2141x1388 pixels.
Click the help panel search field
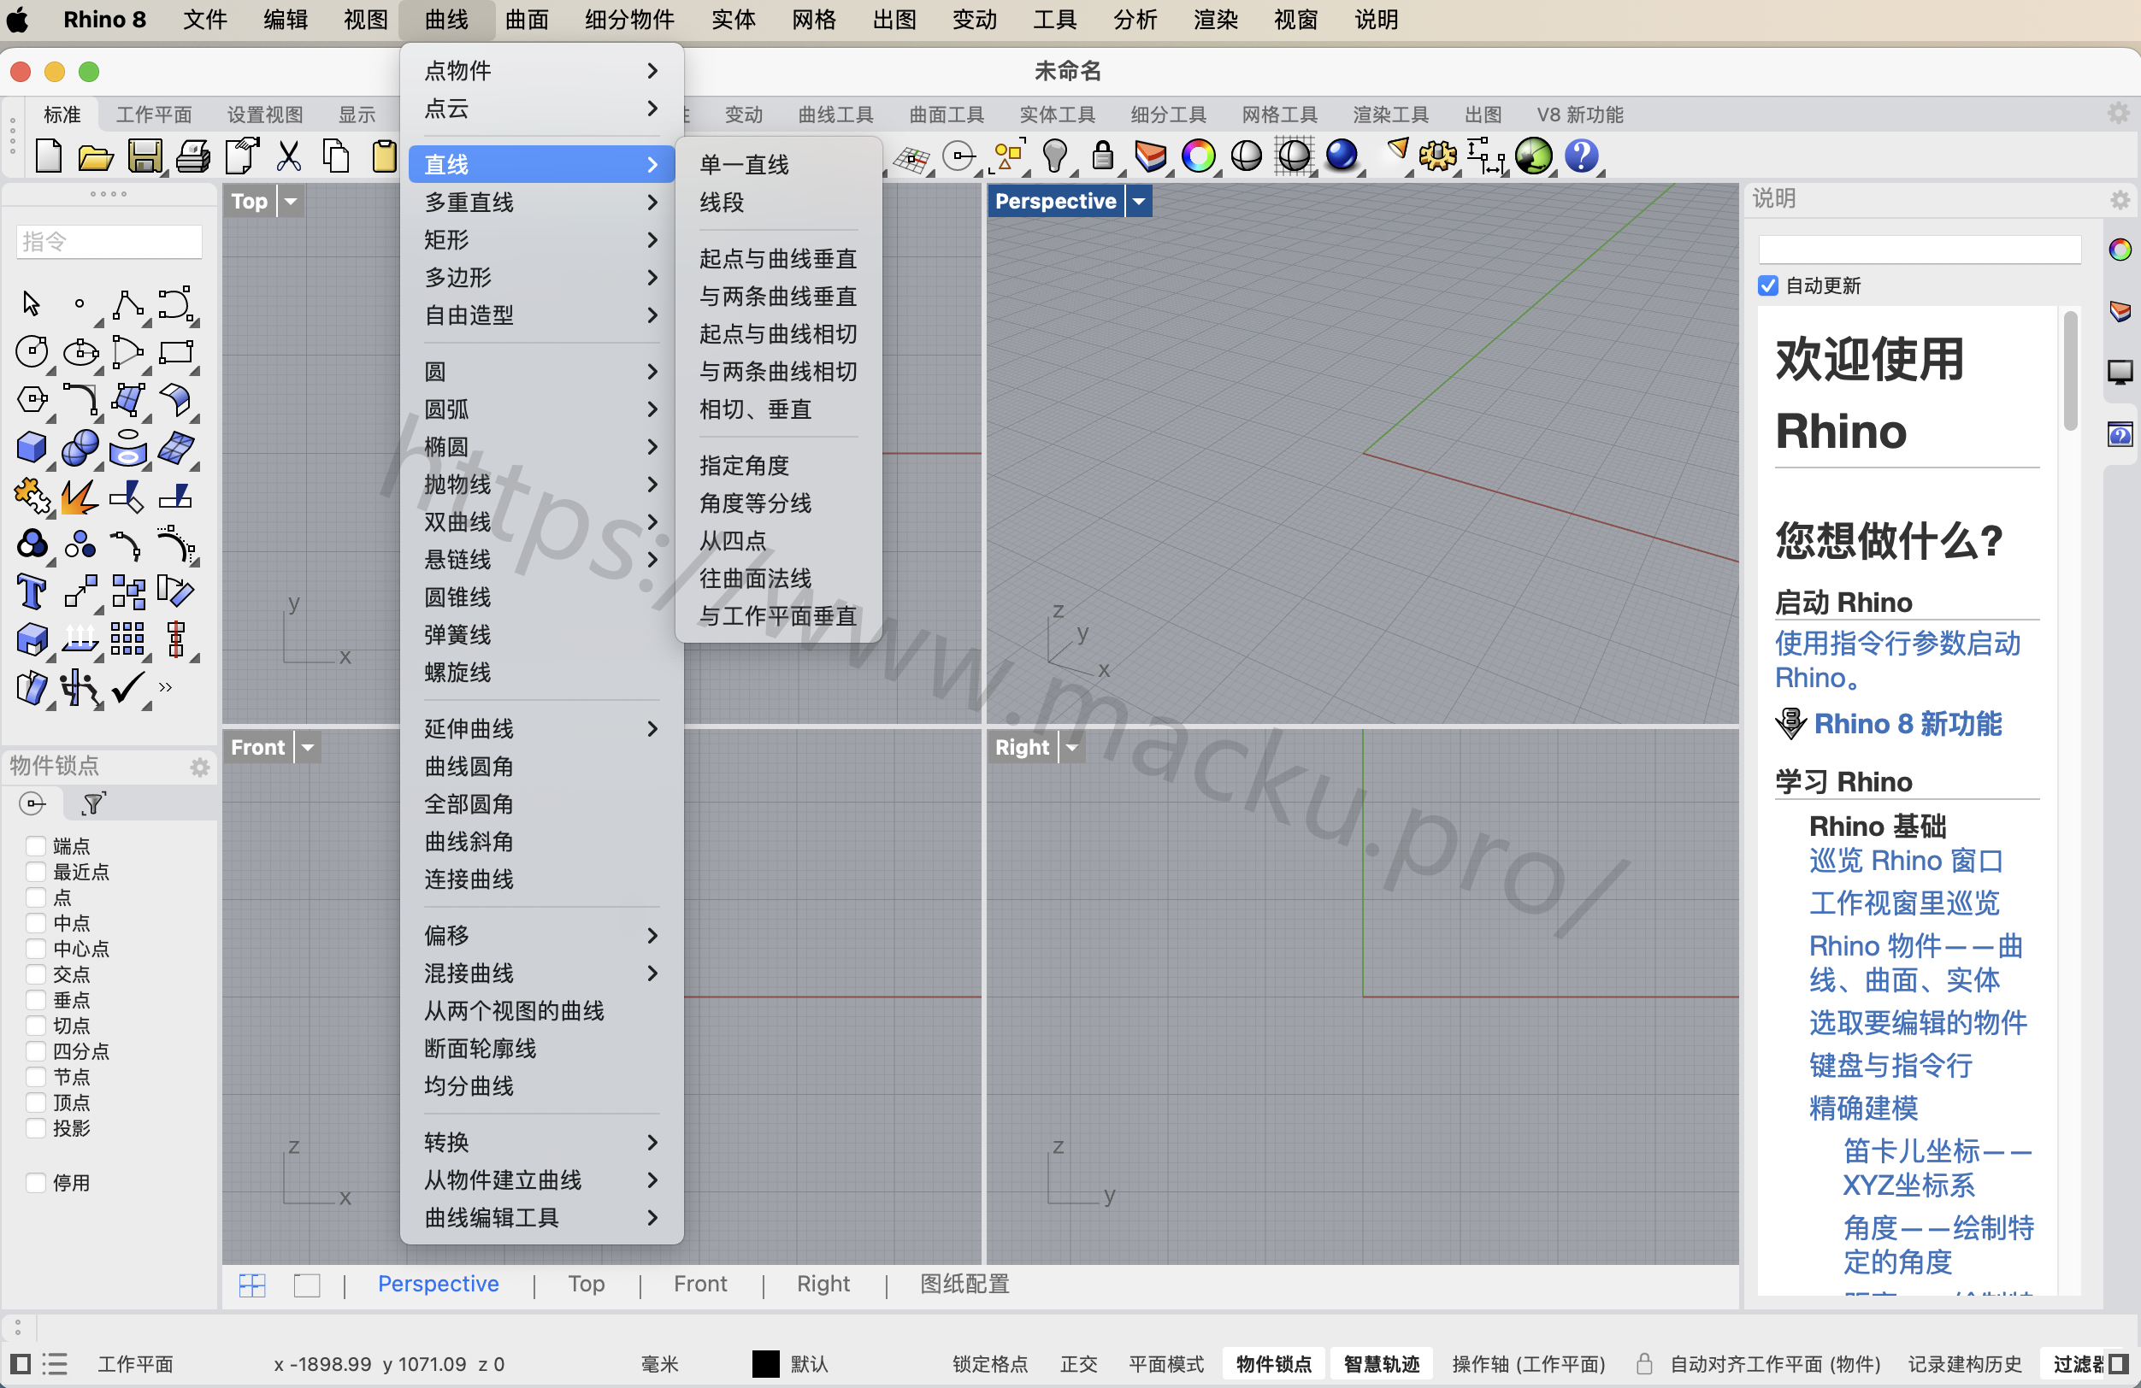pyautogui.click(x=1919, y=249)
